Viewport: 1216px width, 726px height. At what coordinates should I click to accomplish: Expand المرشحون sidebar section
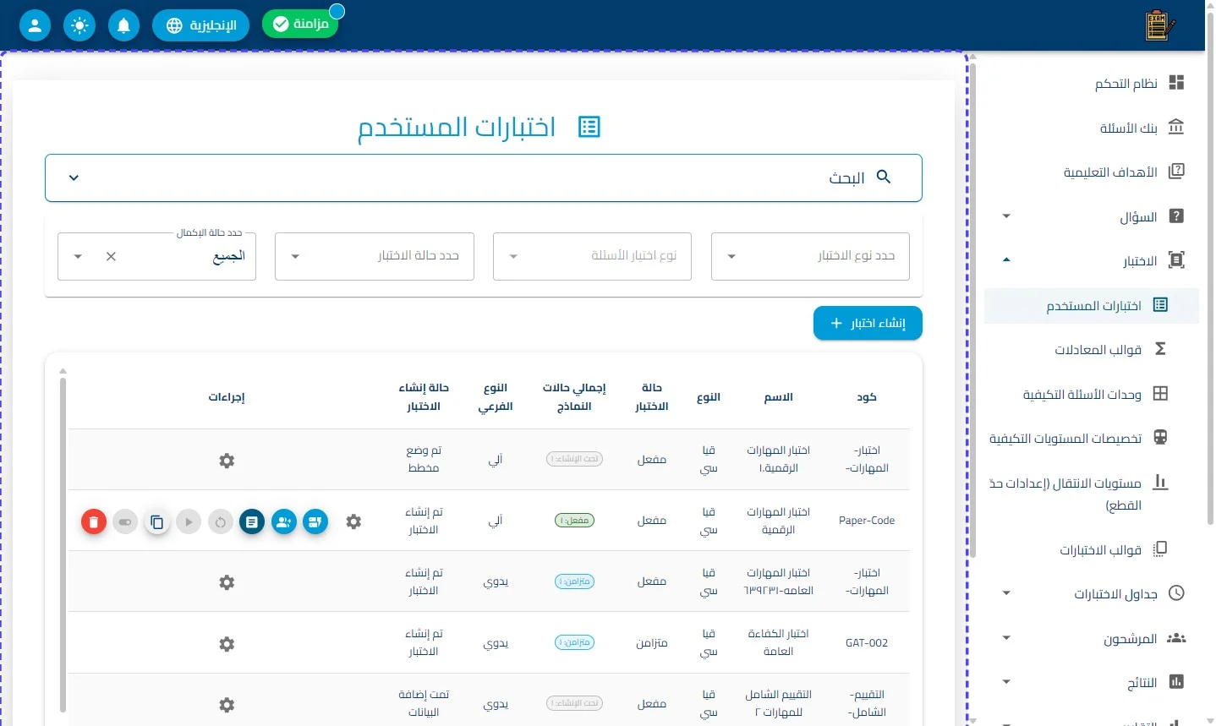click(x=1092, y=638)
